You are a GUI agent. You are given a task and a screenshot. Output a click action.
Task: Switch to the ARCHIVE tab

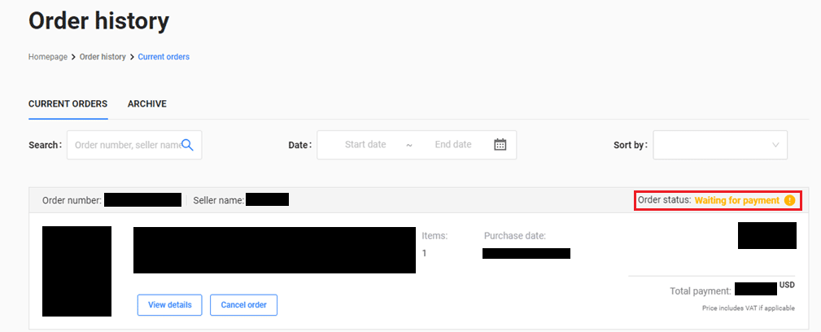tap(147, 104)
